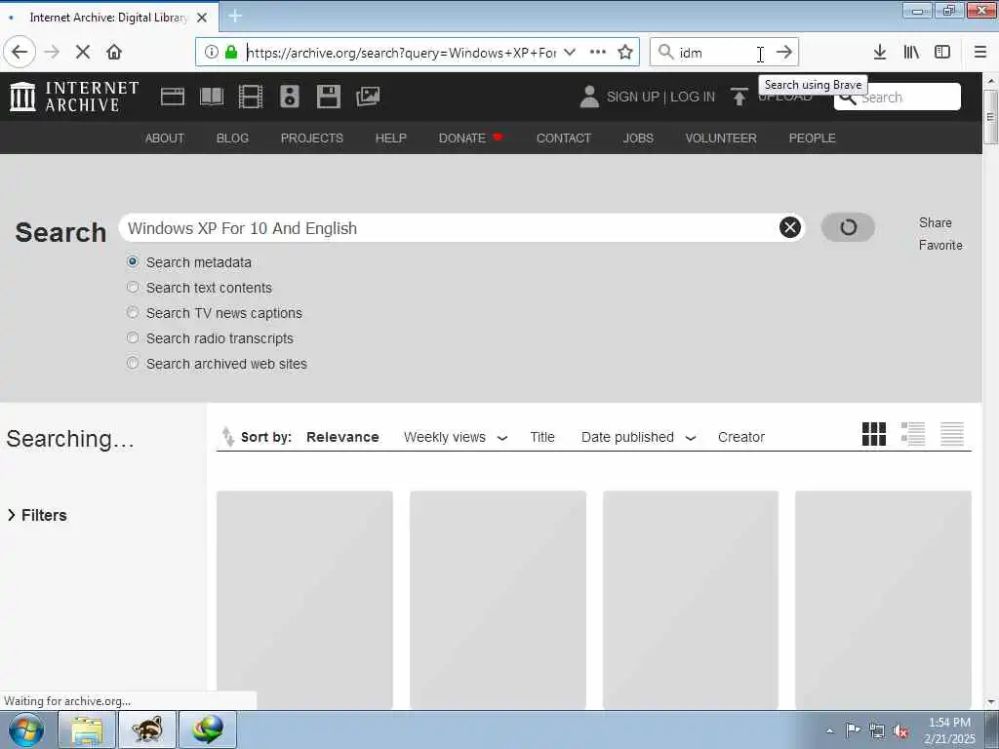Screen dimensions: 999x749
Task: Open the address bar history dropdown
Action: (570, 52)
